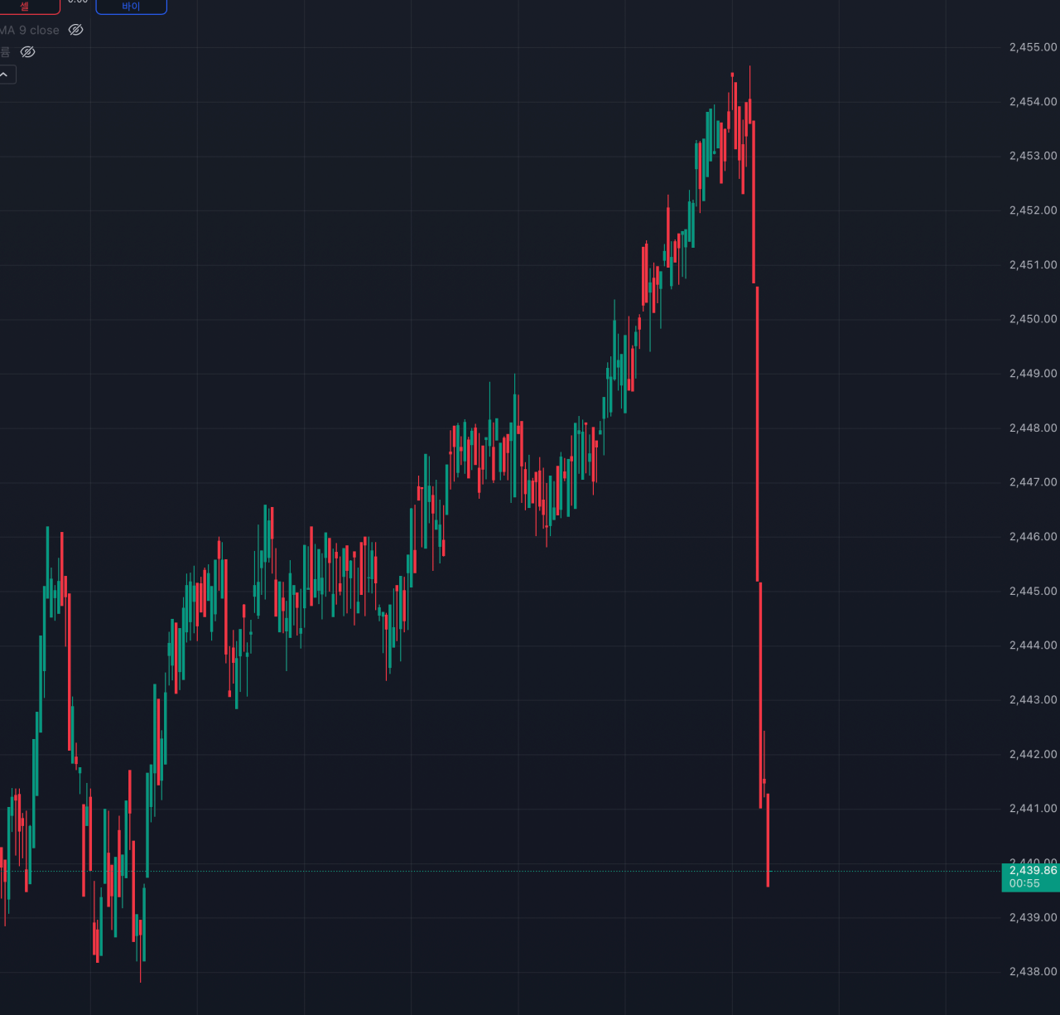Toggle visibility eye for MA 9 close

coord(75,30)
